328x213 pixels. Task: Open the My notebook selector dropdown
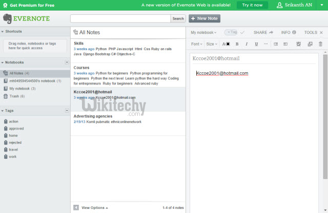point(203,32)
